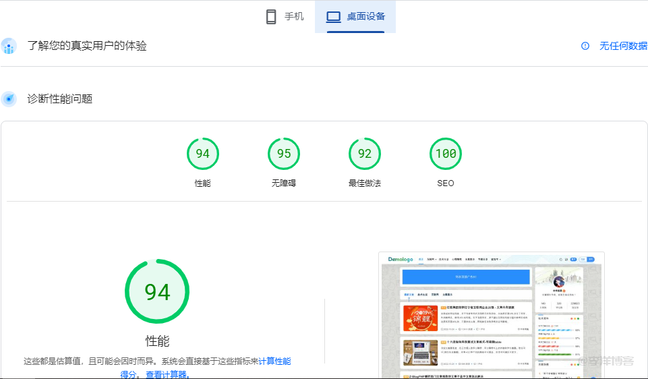Open the 无任何数据 link
The width and height of the screenshot is (648, 379).
click(623, 46)
